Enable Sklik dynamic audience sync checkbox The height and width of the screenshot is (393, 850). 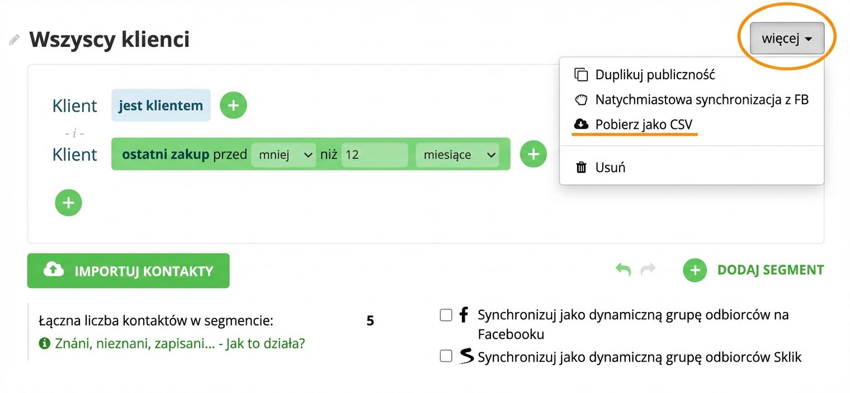click(446, 356)
